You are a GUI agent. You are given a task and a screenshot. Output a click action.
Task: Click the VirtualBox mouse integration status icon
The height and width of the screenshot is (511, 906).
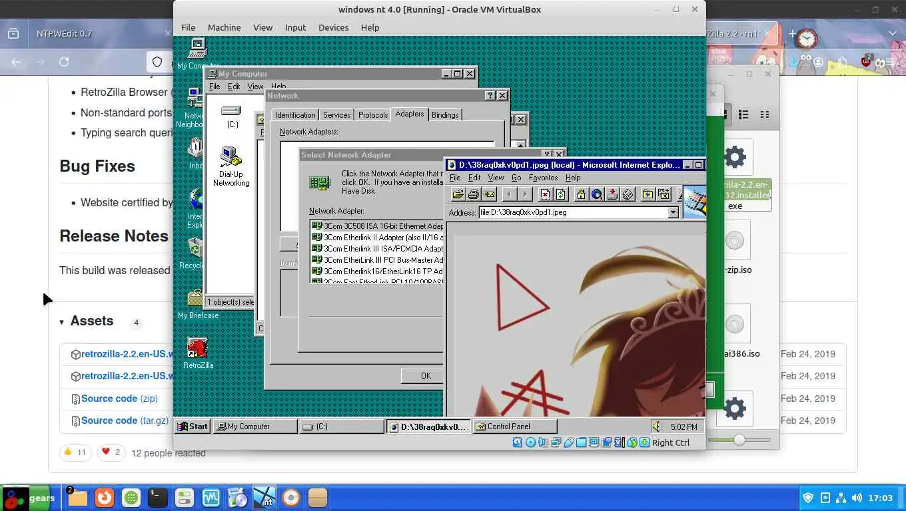click(632, 442)
